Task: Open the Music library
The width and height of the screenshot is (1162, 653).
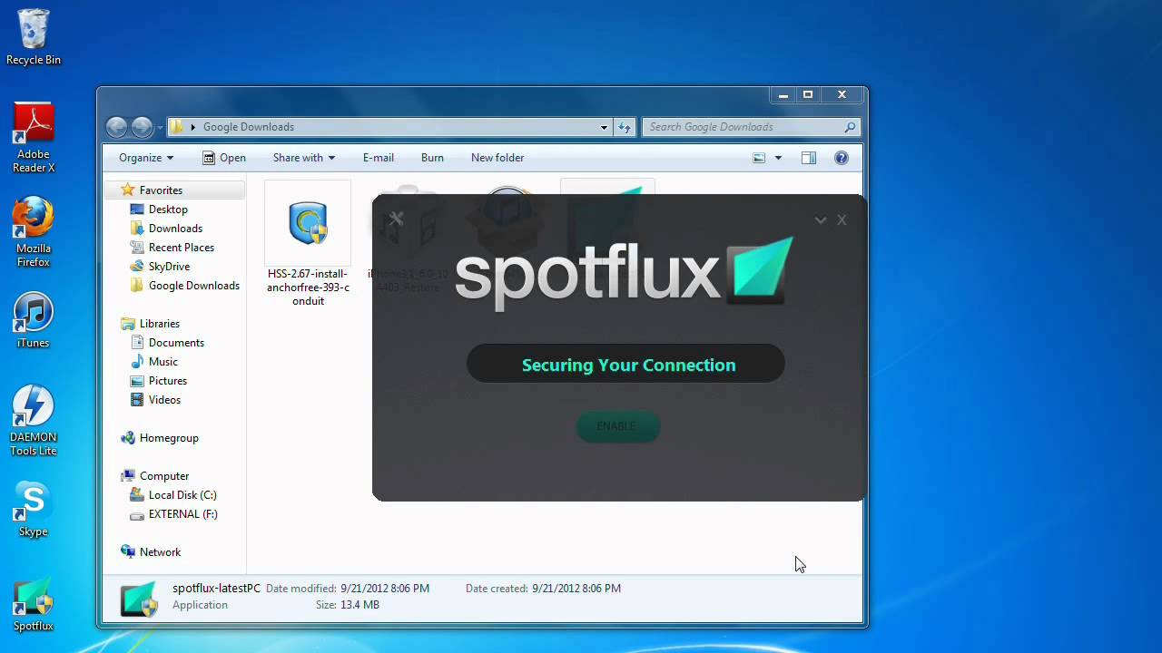Action: pyautogui.click(x=163, y=362)
